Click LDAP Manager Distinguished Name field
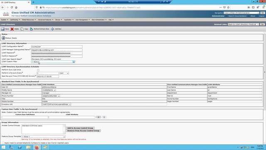 57,50
